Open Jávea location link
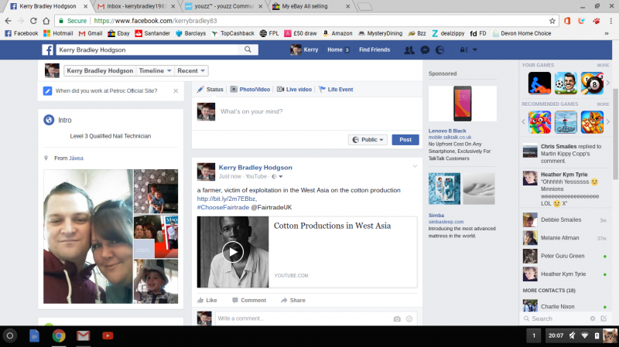The height and width of the screenshot is (347, 619). coord(76,158)
